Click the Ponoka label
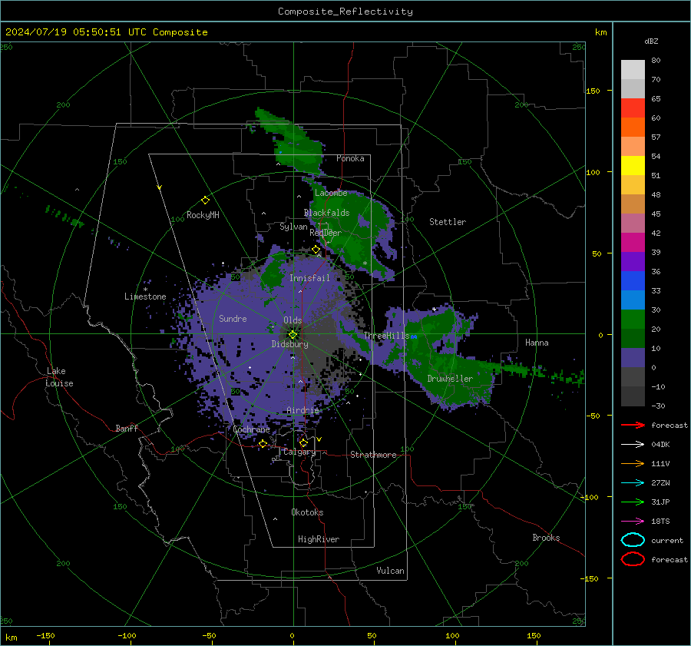The image size is (691, 646). point(350,158)
